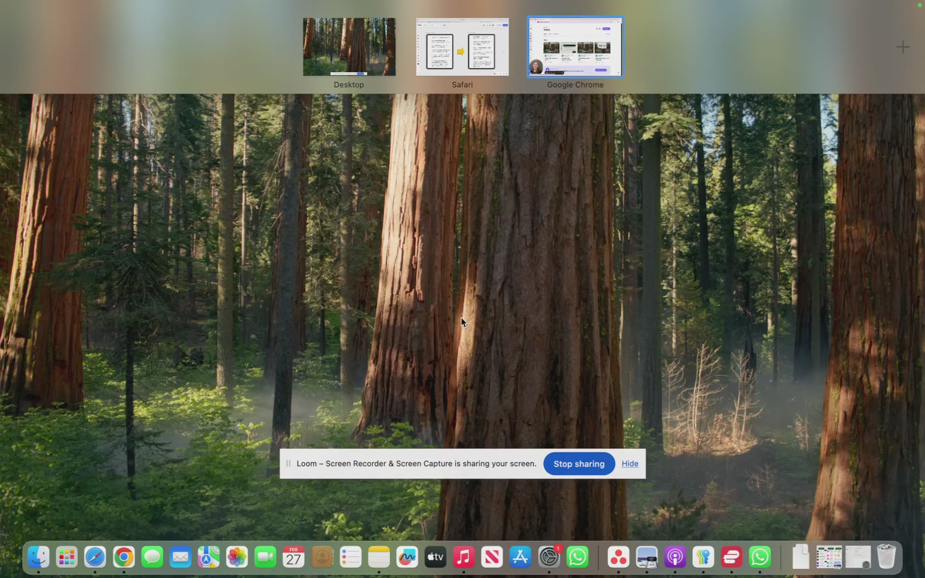Viewport: 925px width, 578px height.
Task: Add a new desktop space with plus
Action: pyautogui.click(x=903, y=47)
